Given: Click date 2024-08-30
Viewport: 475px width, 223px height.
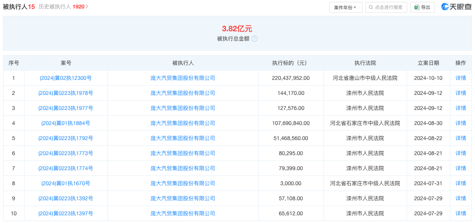Looking at the screenshot, I should tap(428, 123).
